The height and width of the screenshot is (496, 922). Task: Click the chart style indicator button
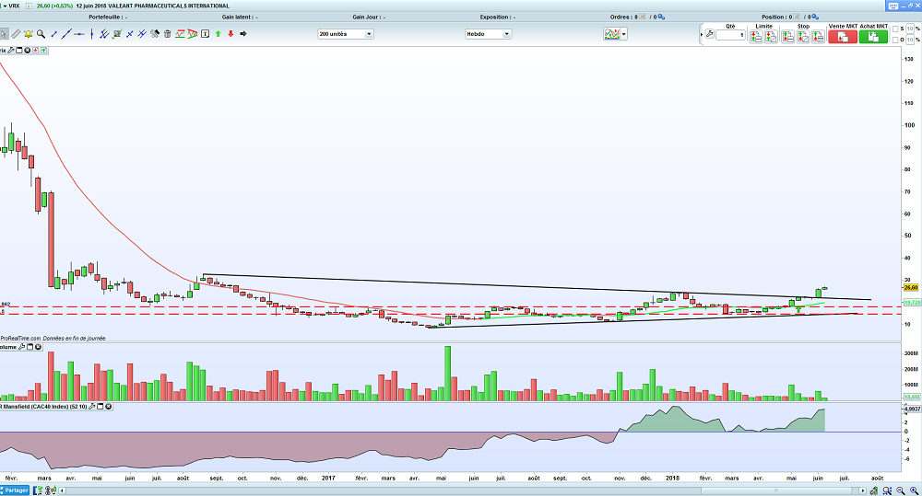tap(611, 34)
